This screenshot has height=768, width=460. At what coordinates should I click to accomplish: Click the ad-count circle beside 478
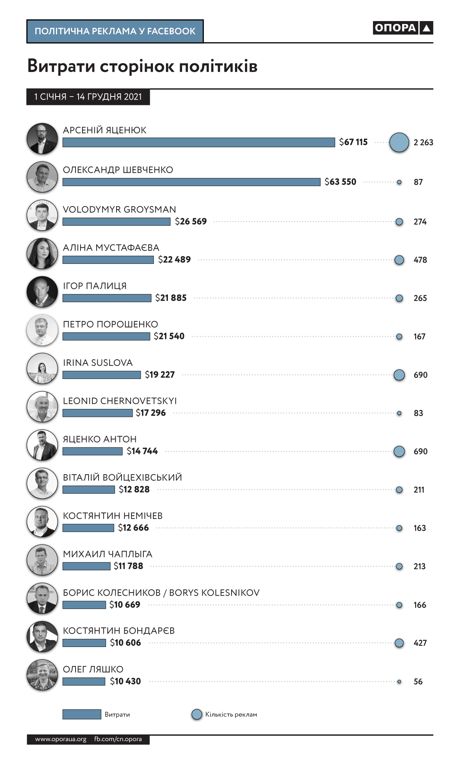(x=399, y=260)
